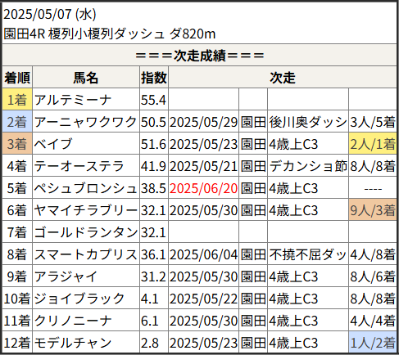Click the orange 9人/3着 result cell
399x355 pixels.
click(x=373, y=210)
